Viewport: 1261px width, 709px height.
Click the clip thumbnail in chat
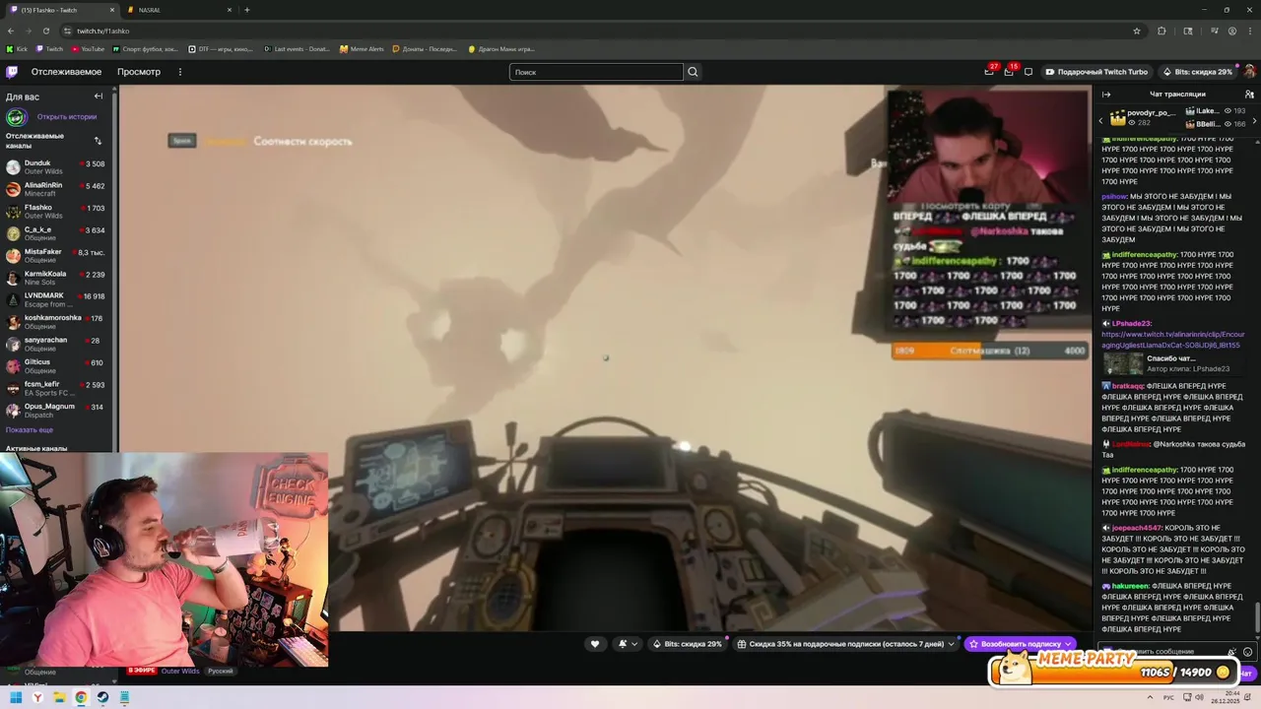1122,363
